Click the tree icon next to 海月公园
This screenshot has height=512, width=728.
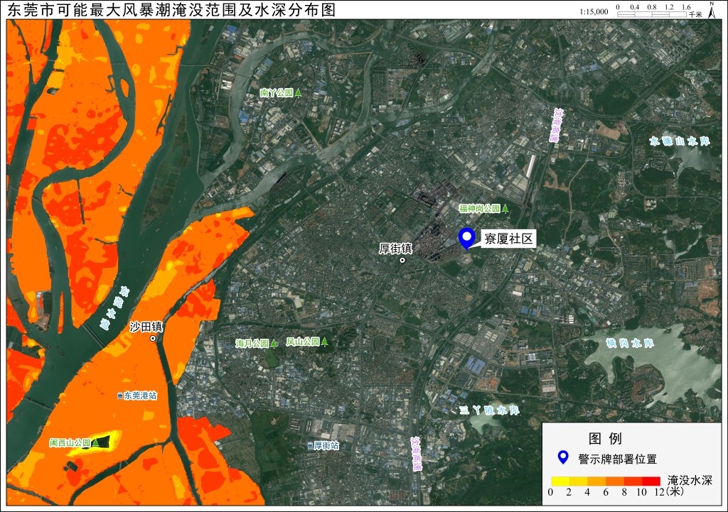tap(274, 343)
